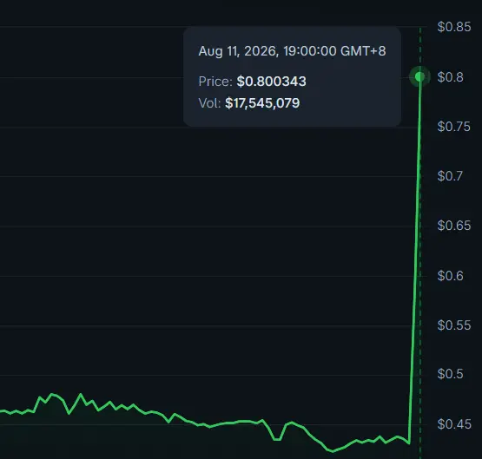The width and height of the screenshot is (482, 459).
Task: Click the price value $0.800343
Action: point(272,82)
